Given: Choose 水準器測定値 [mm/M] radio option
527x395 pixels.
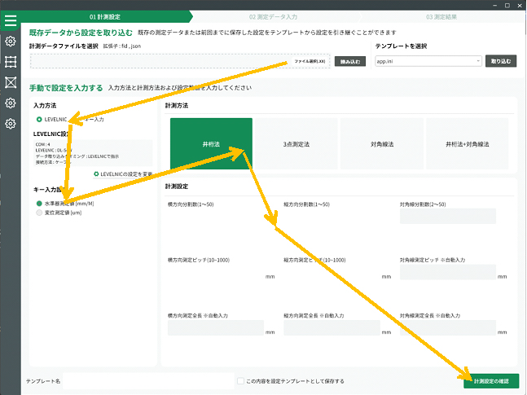Looking at the screenshot, I should click(x=39, y=204).
